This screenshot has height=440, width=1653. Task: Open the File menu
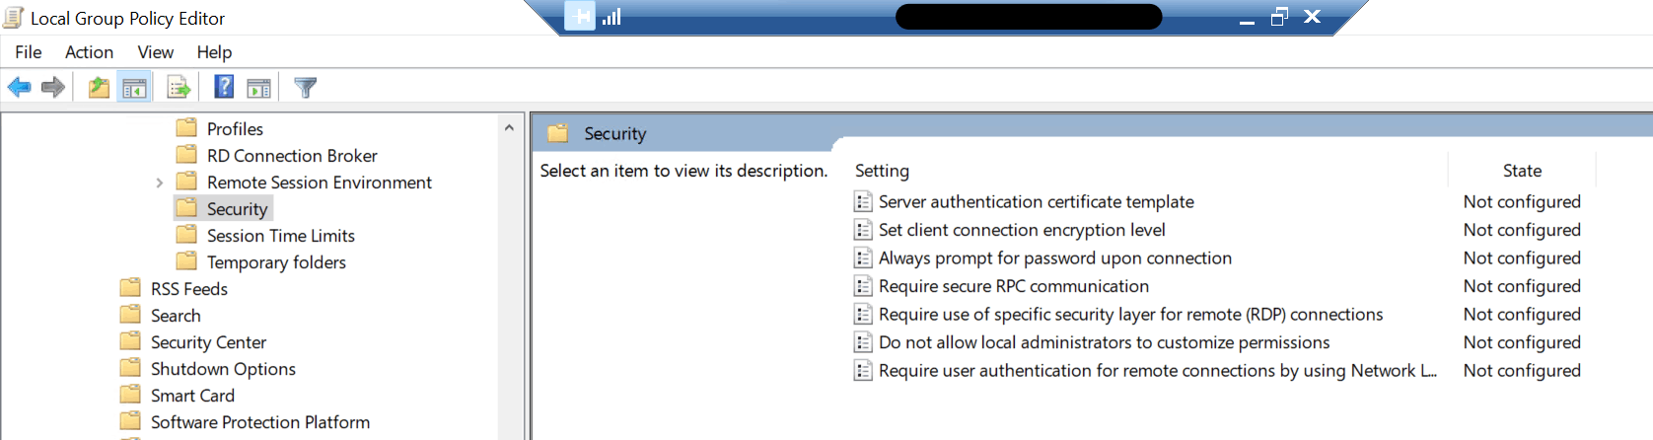coord(29,52)
